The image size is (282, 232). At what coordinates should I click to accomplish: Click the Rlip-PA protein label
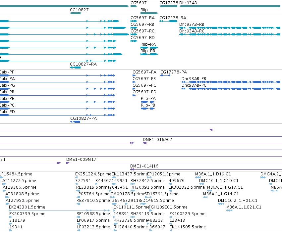click(x=148, y=99)
